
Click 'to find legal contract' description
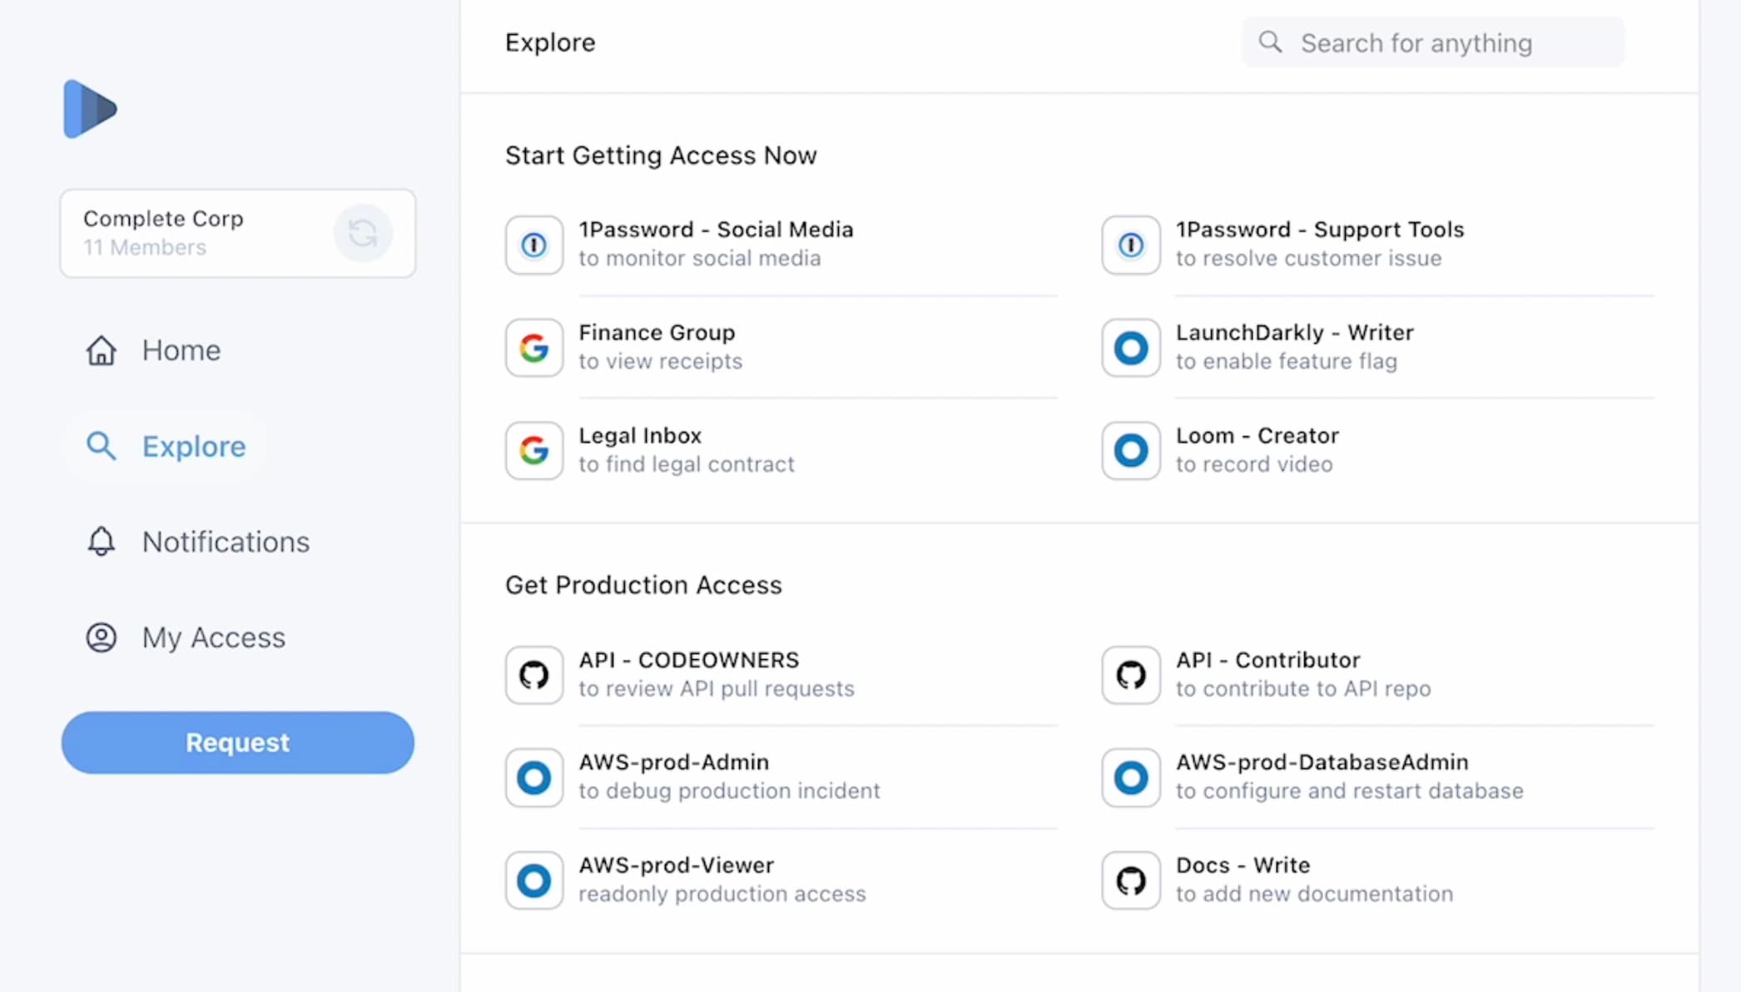point(687,464)
